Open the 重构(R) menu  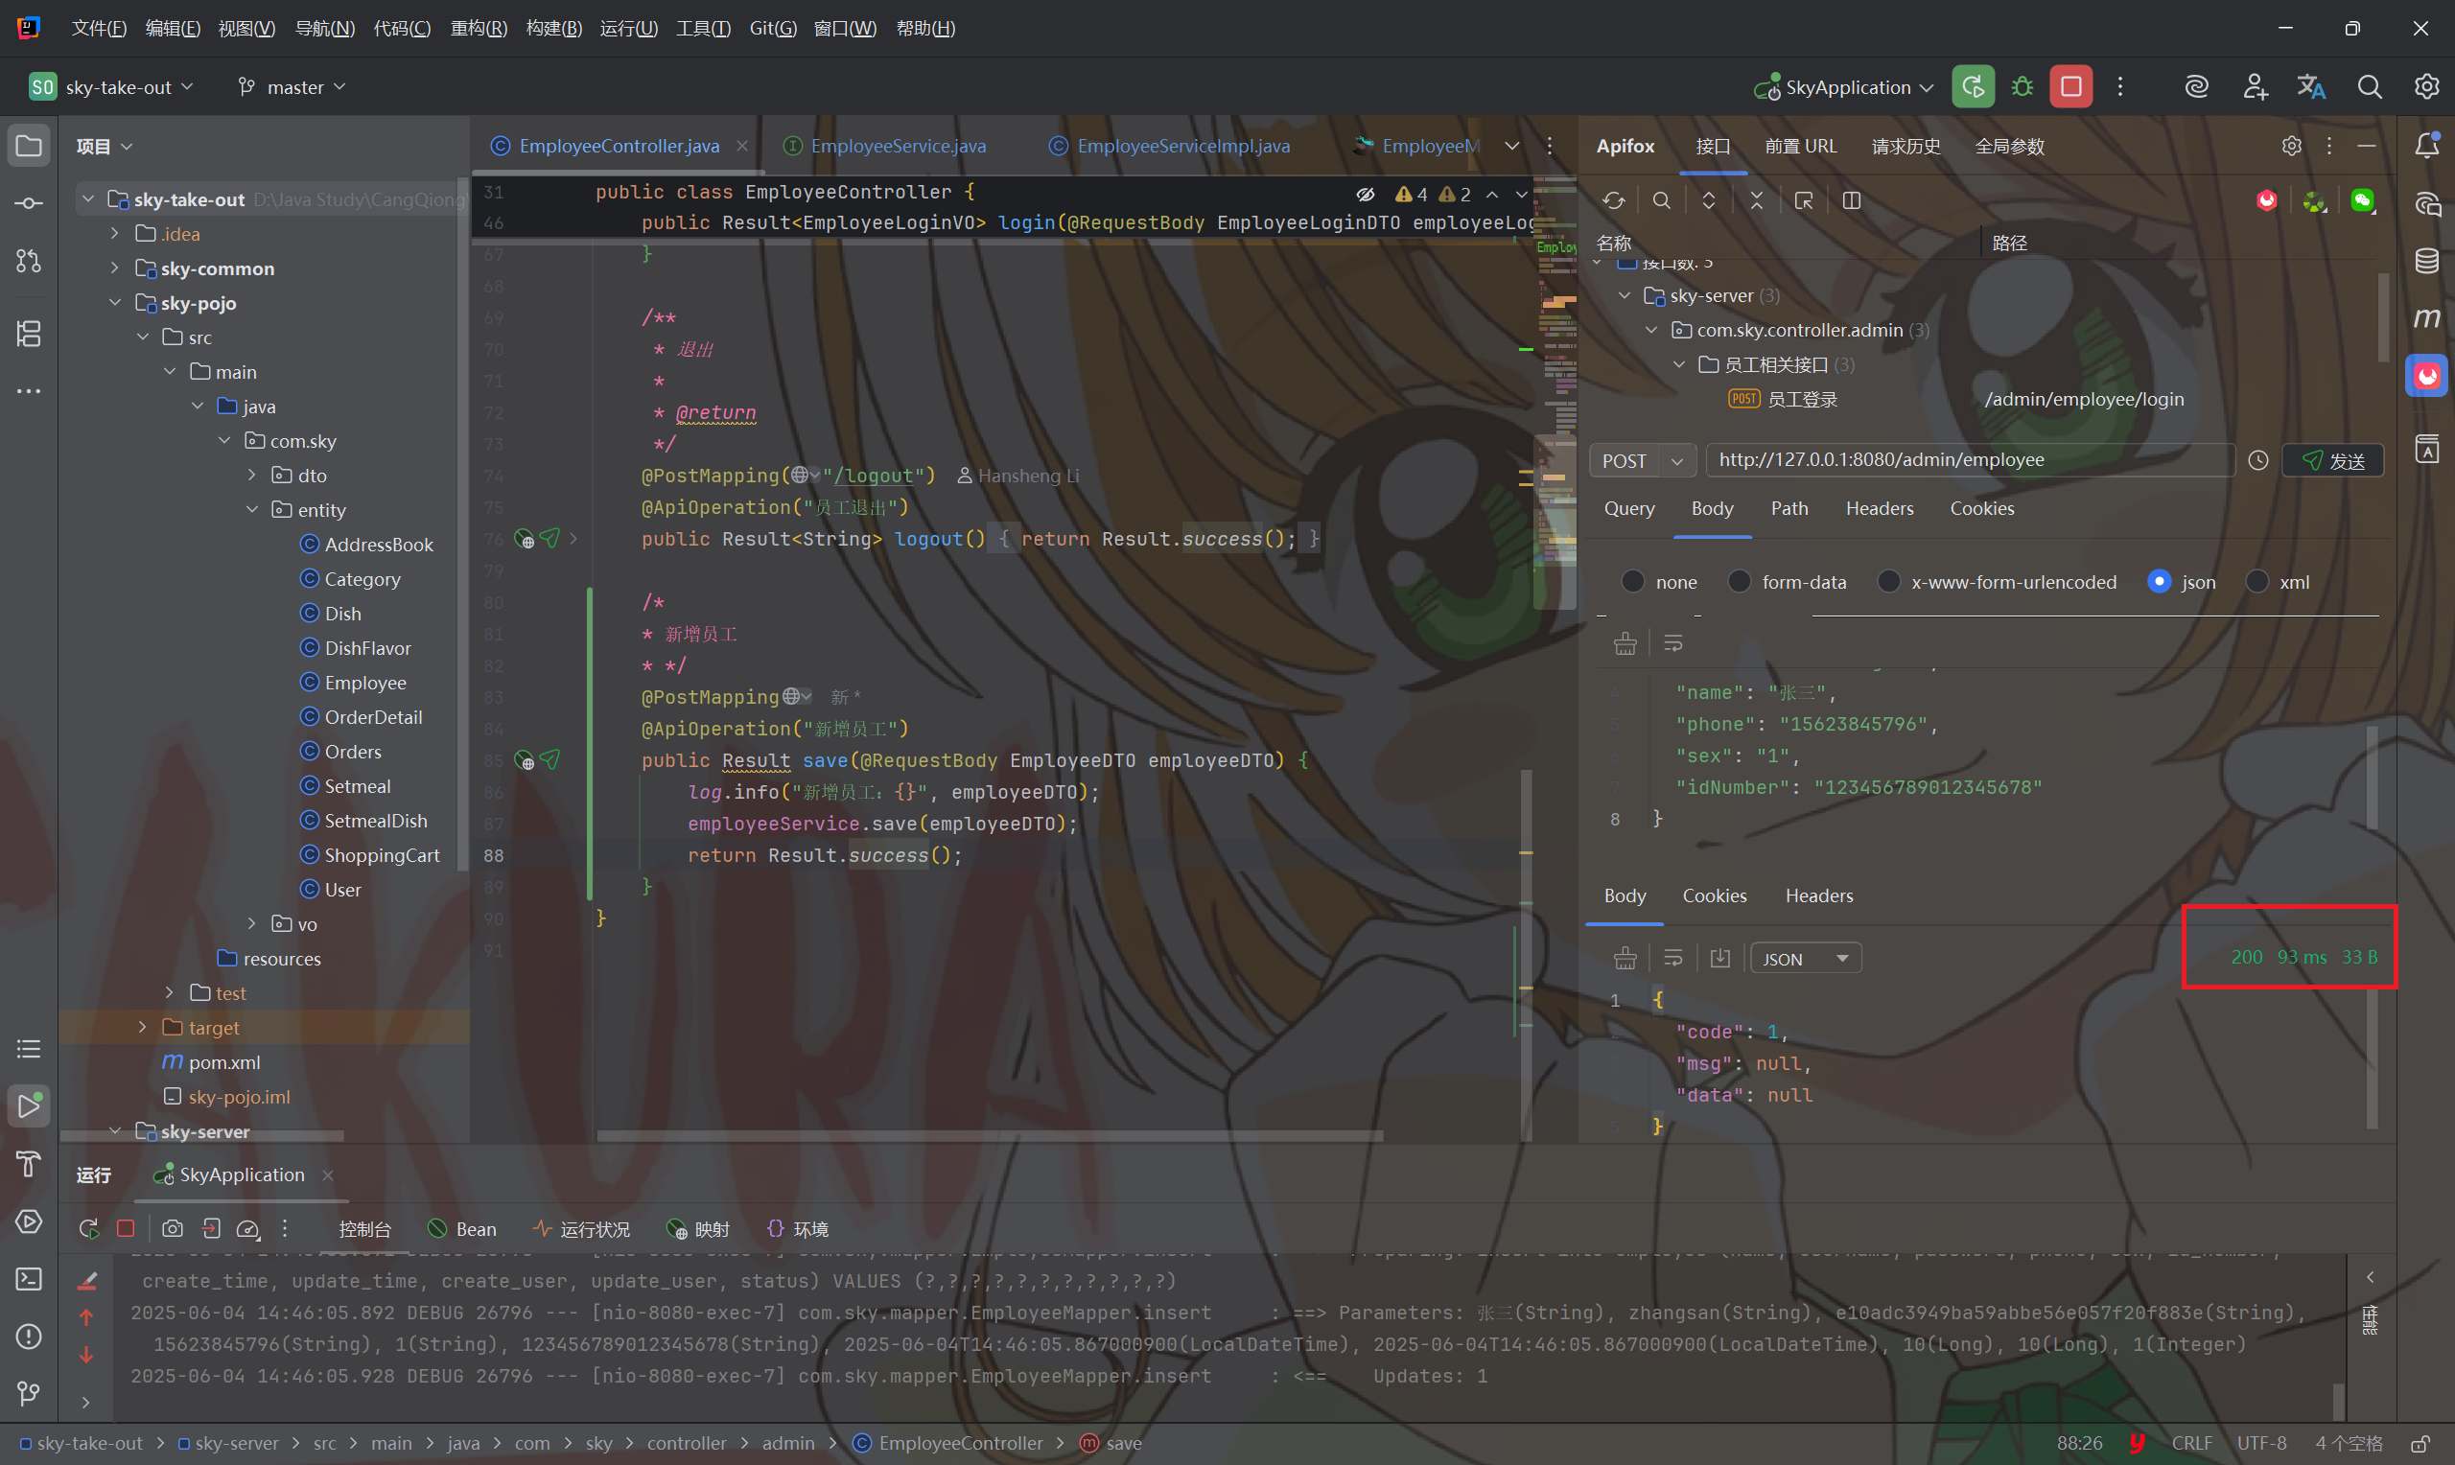[479, 29]
